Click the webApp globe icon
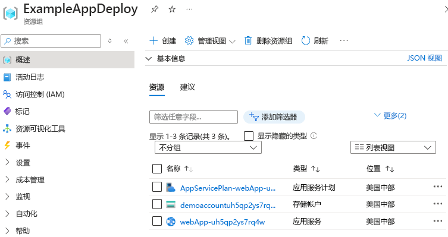 click(171, 222)
